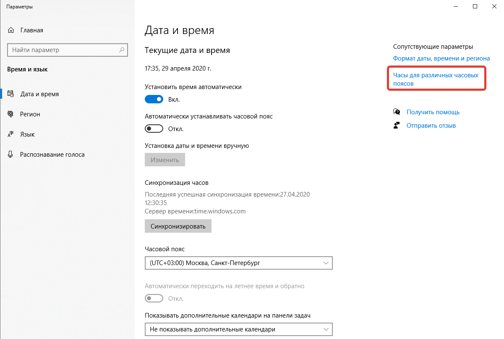Toggle Автоматически устанавливать часовой пояс switch
This screenshot has height=339, width=504.
154,129
